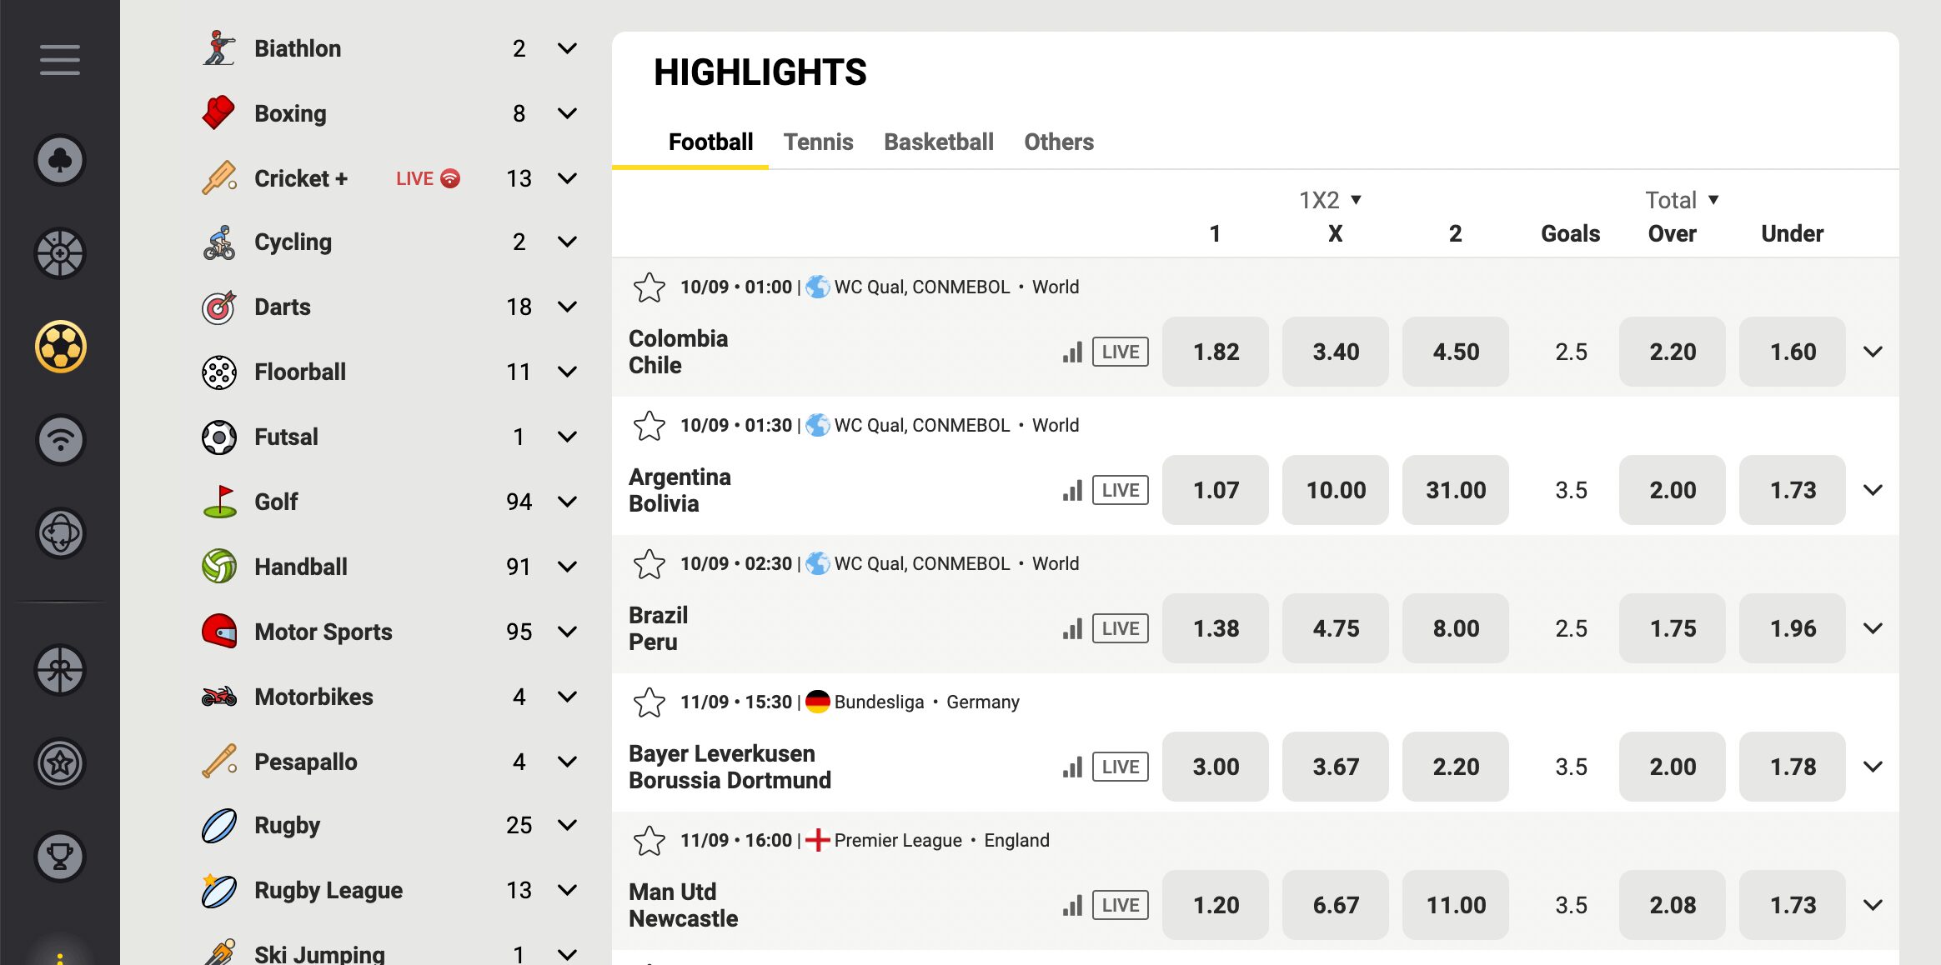The image size is (1941, 965).
Task: Favorite the Colombia vs Chile match star
Action: tap(650, 287)
